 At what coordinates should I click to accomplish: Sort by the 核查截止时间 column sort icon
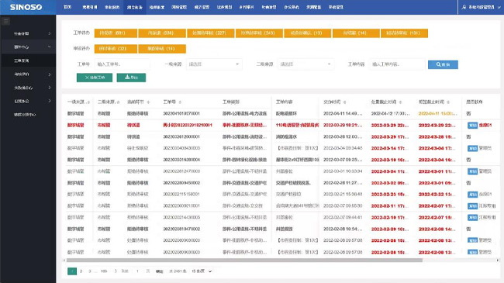[448, 102]
